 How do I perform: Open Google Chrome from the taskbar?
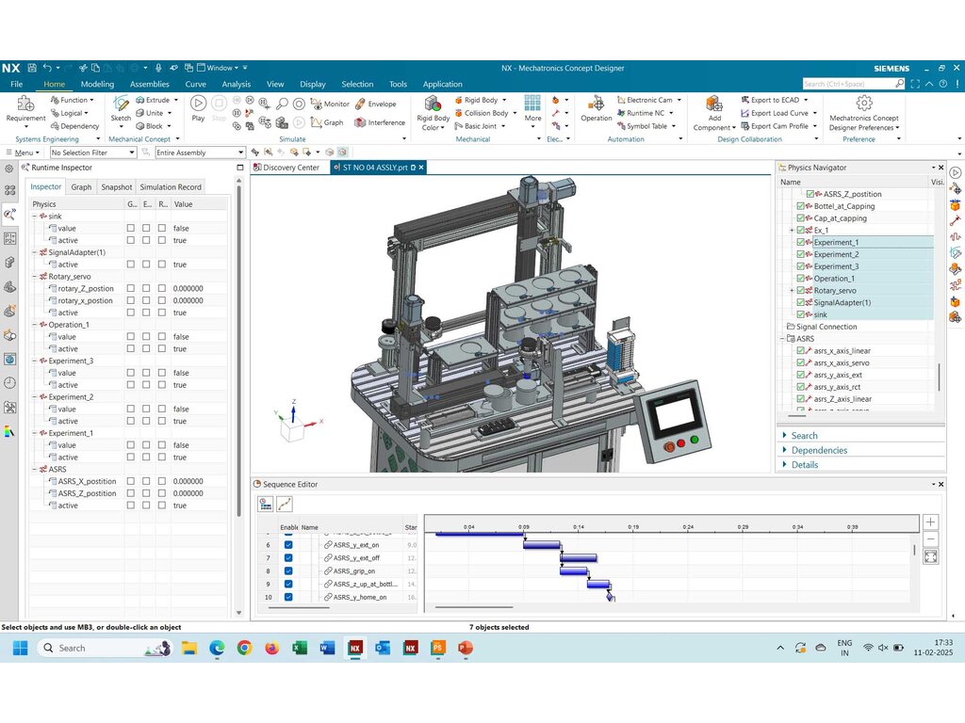tap(244, 648)
